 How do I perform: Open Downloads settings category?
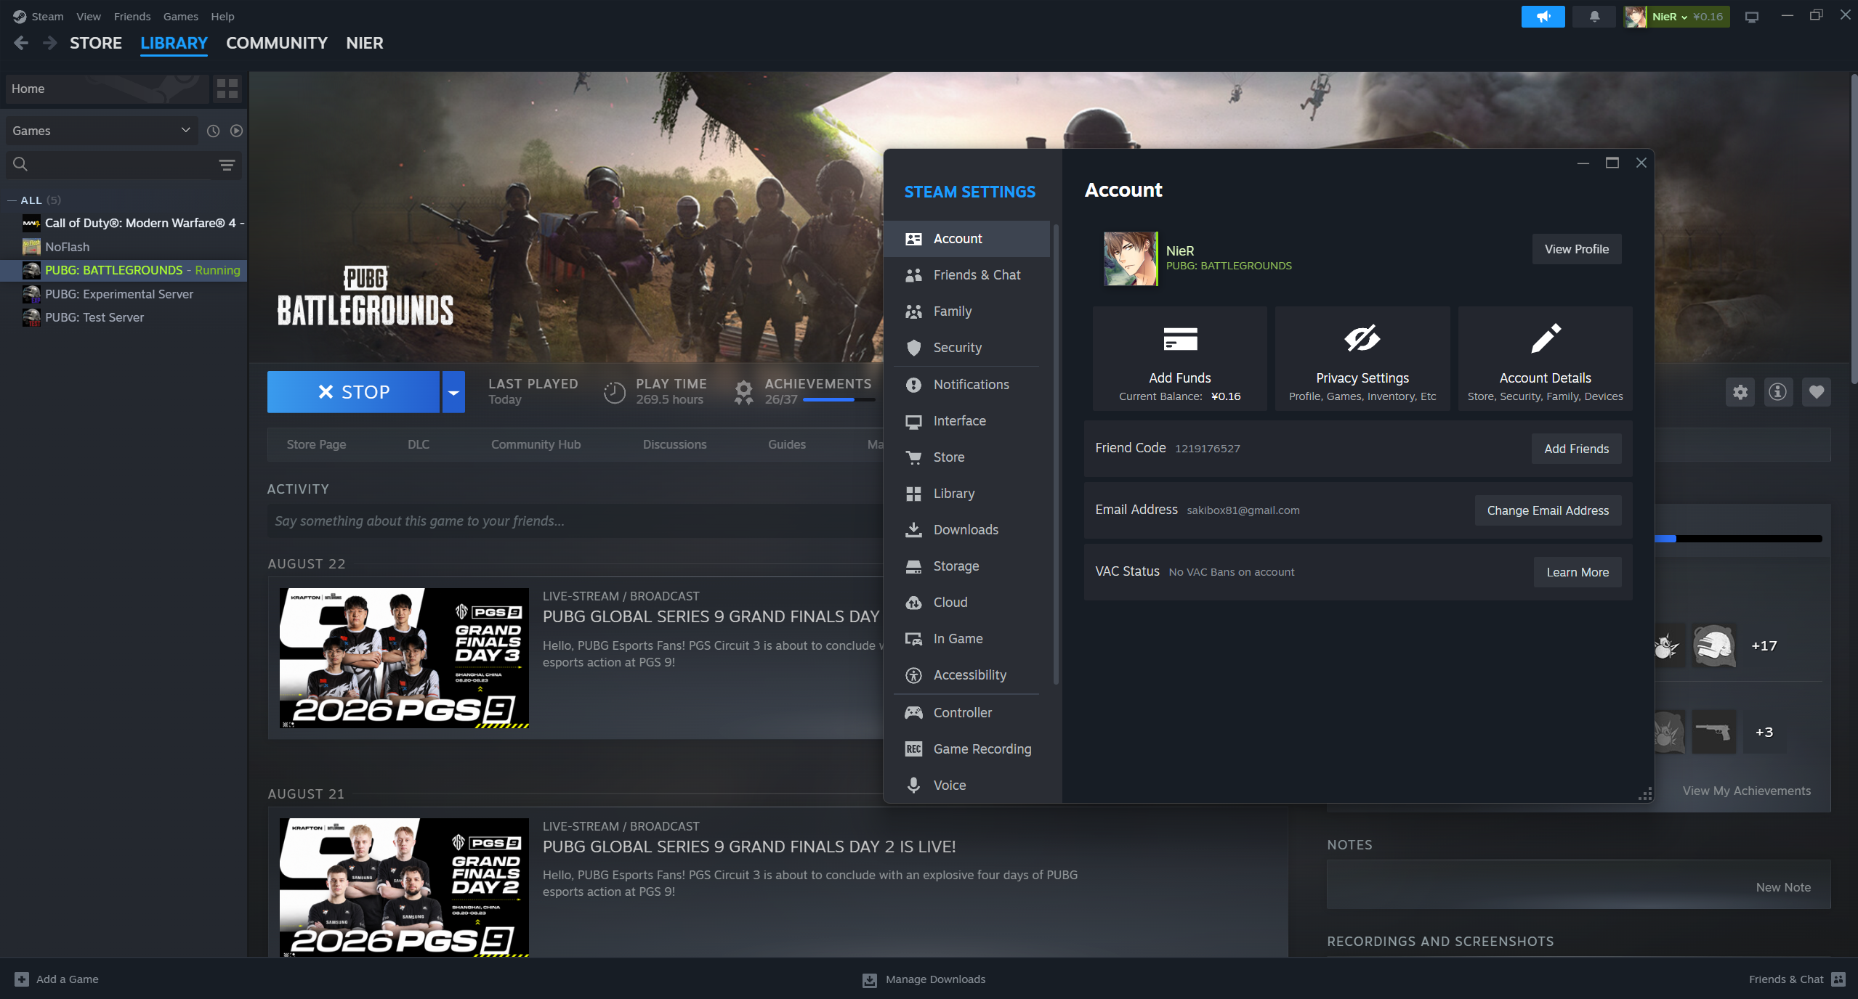pos(967,530)
